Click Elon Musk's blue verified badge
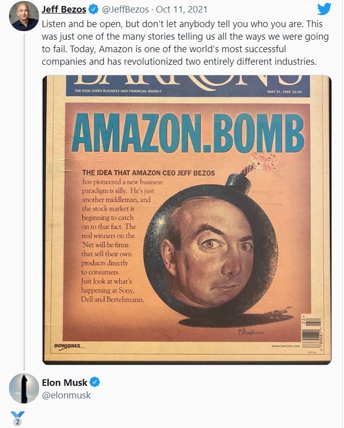This screenshot has width=344, height=428. point(95,383)
